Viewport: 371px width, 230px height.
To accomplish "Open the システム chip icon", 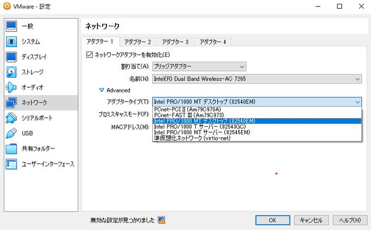I will click(11, 42).
